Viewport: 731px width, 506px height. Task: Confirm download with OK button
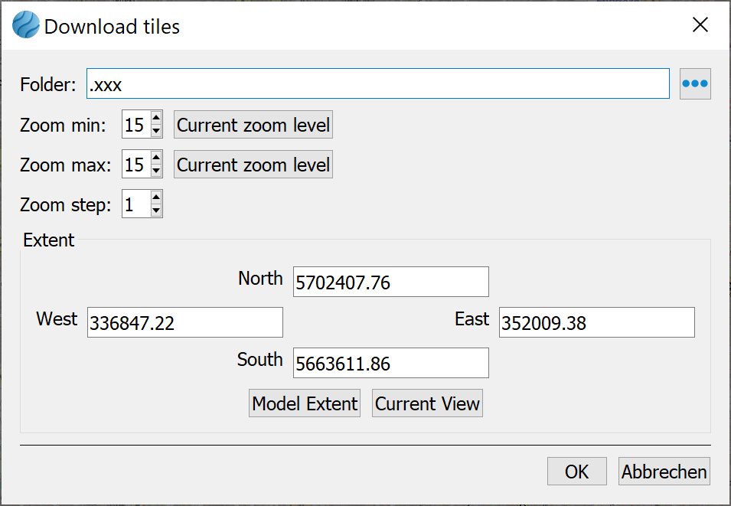(x=576, y=472)
